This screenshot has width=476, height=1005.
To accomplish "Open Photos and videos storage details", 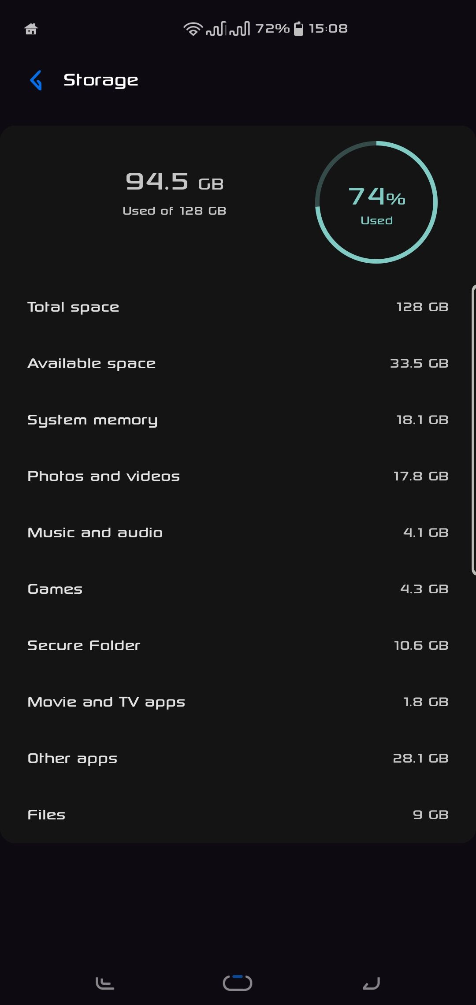I will (238, 476).
